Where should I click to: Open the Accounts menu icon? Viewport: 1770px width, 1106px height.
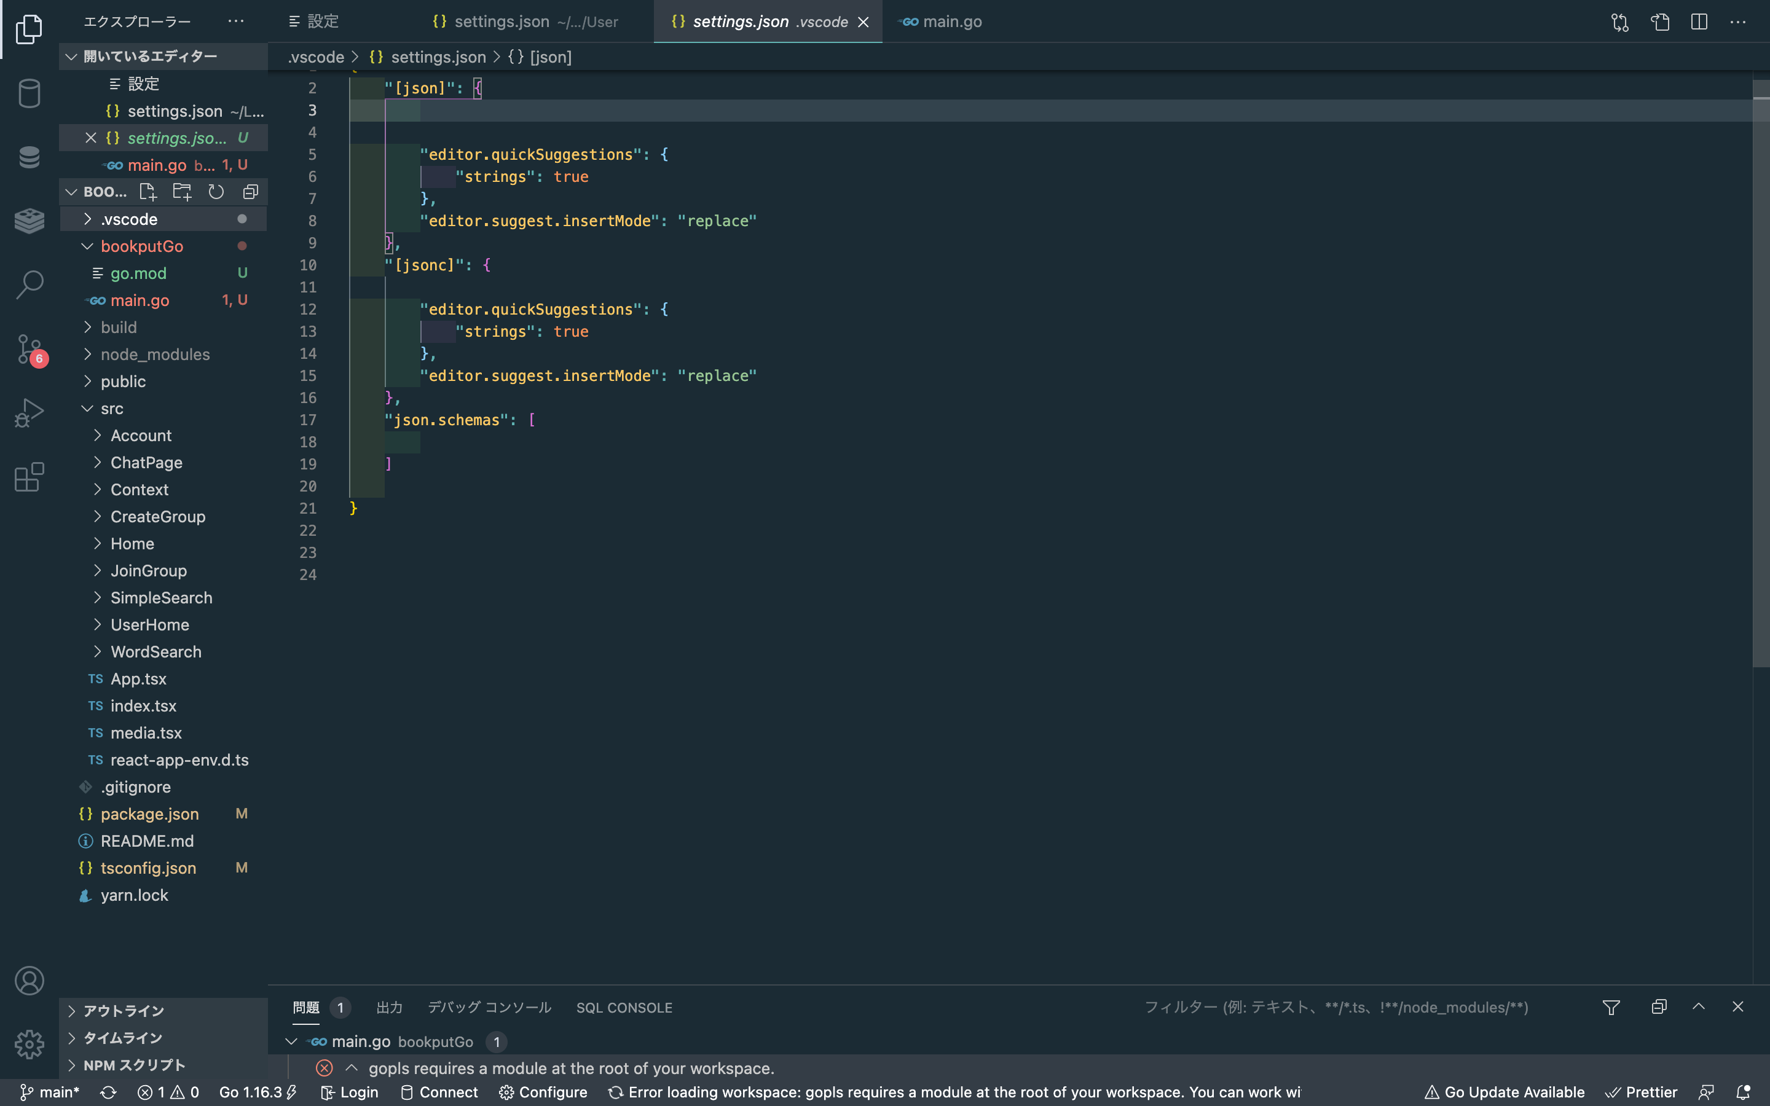pos(29,981)
